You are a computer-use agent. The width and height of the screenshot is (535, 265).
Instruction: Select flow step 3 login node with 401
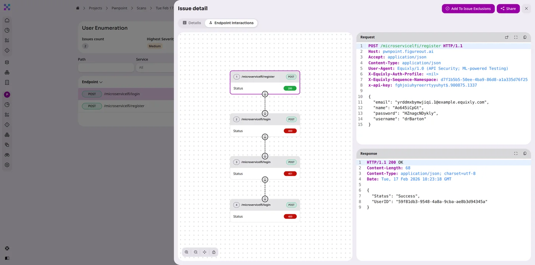(x=265, y=168)
